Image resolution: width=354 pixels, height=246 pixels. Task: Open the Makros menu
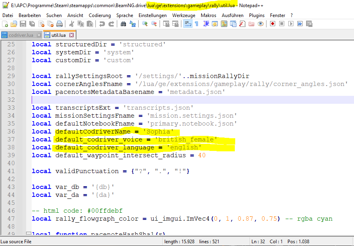coord(208,15)
